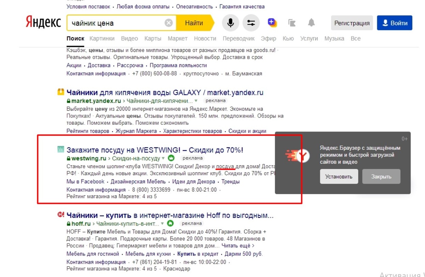Open the collections flag icon
425x277 pixels.
[x=292, y=23]
